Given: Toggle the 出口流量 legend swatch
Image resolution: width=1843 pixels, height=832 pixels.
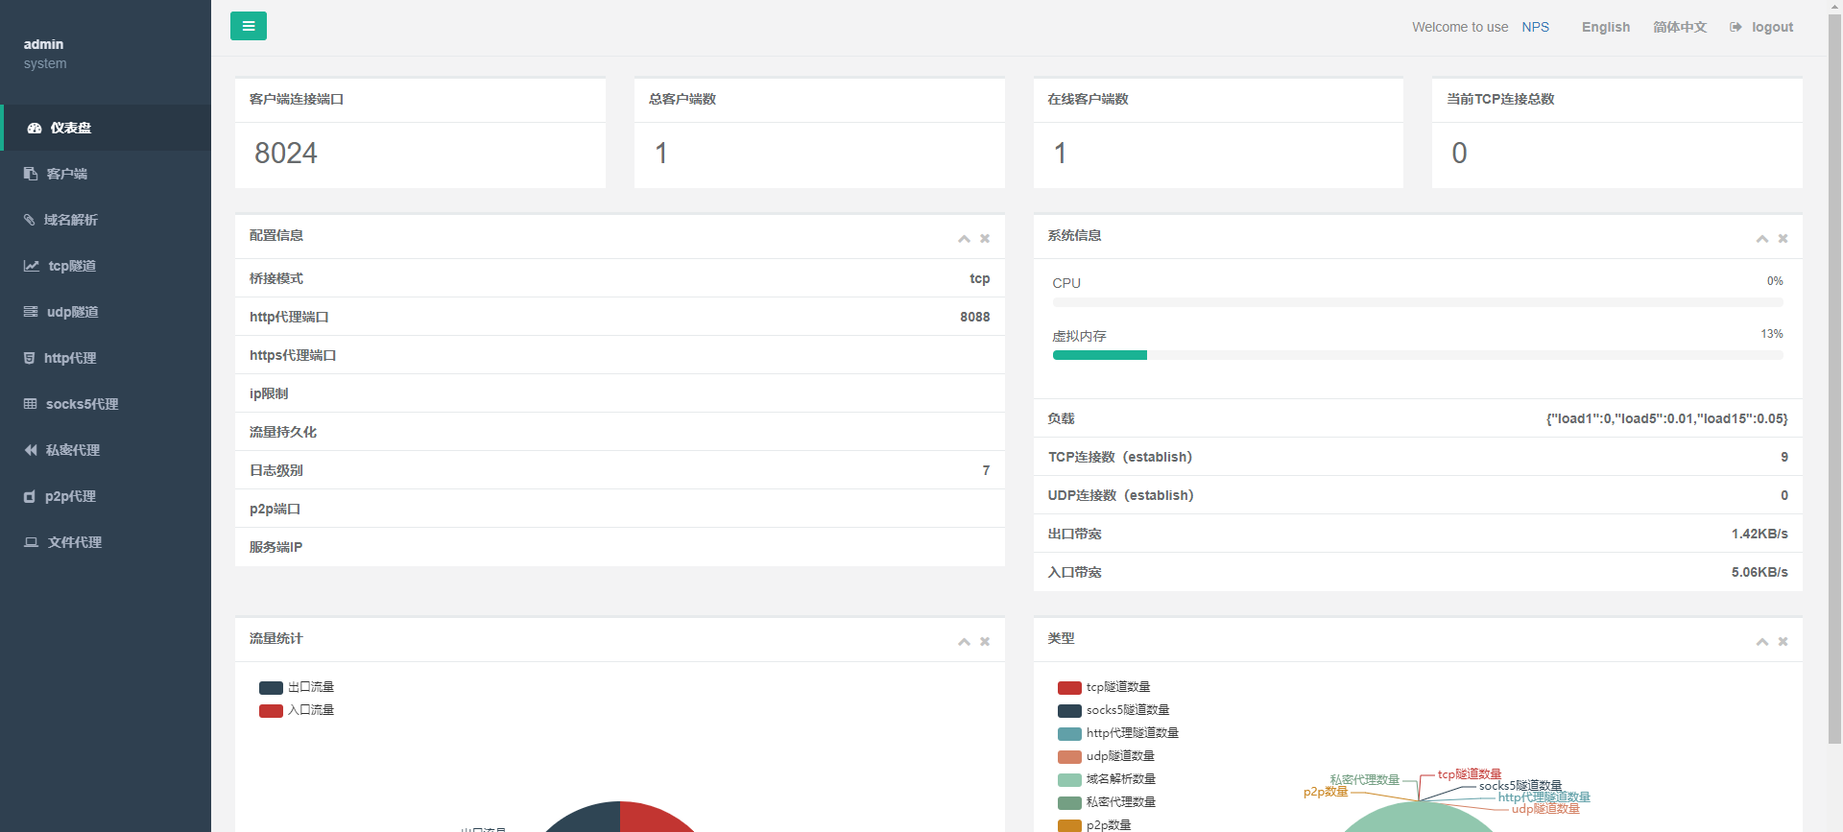Looking at the screenshot, I should [x=271, y=688].
